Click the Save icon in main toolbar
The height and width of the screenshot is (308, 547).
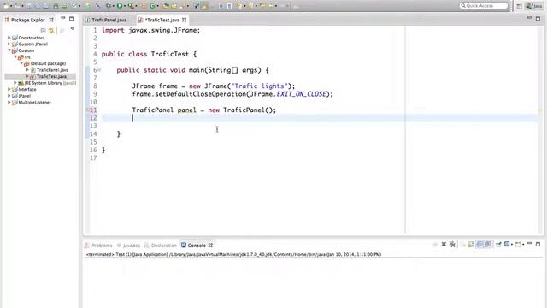pyautogui.click(x=28, y=6)
